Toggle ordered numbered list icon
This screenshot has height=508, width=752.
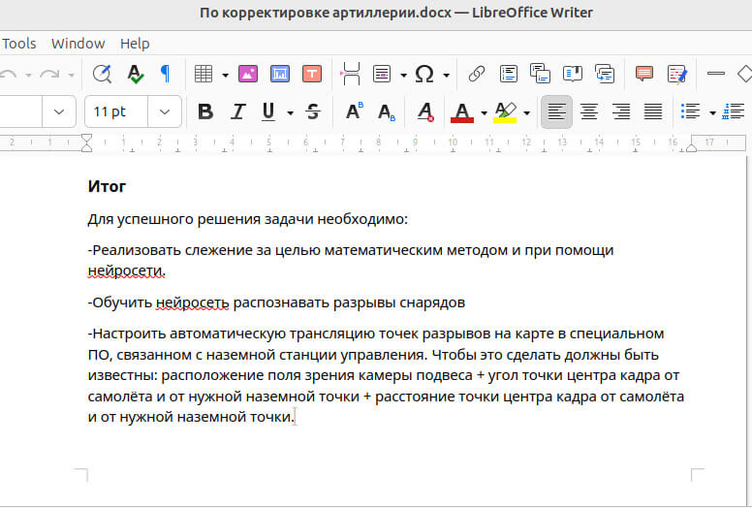(733, 111)
